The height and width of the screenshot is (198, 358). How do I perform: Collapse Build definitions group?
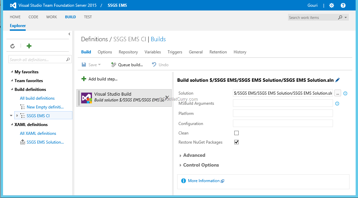[x=12, y=89]
